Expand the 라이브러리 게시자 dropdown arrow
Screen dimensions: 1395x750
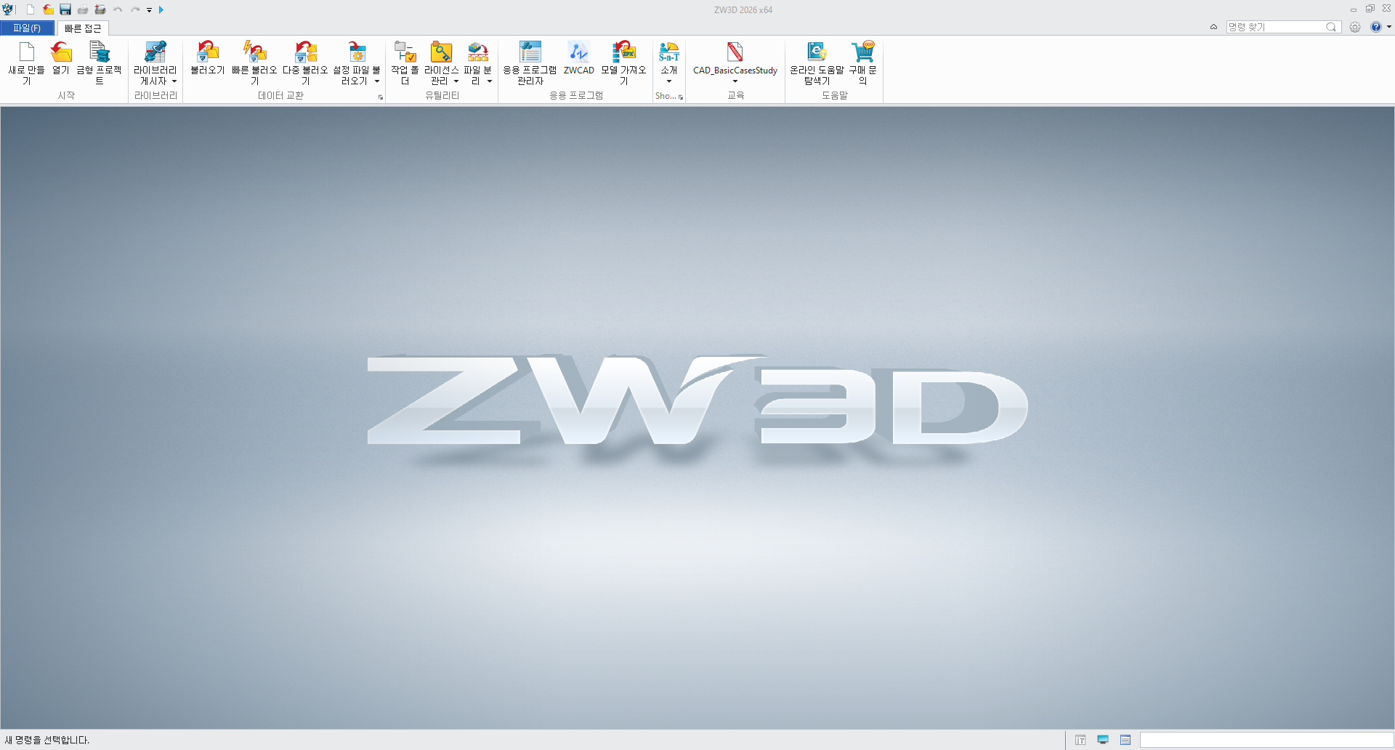pyautogui.click(x=174, y=81)
